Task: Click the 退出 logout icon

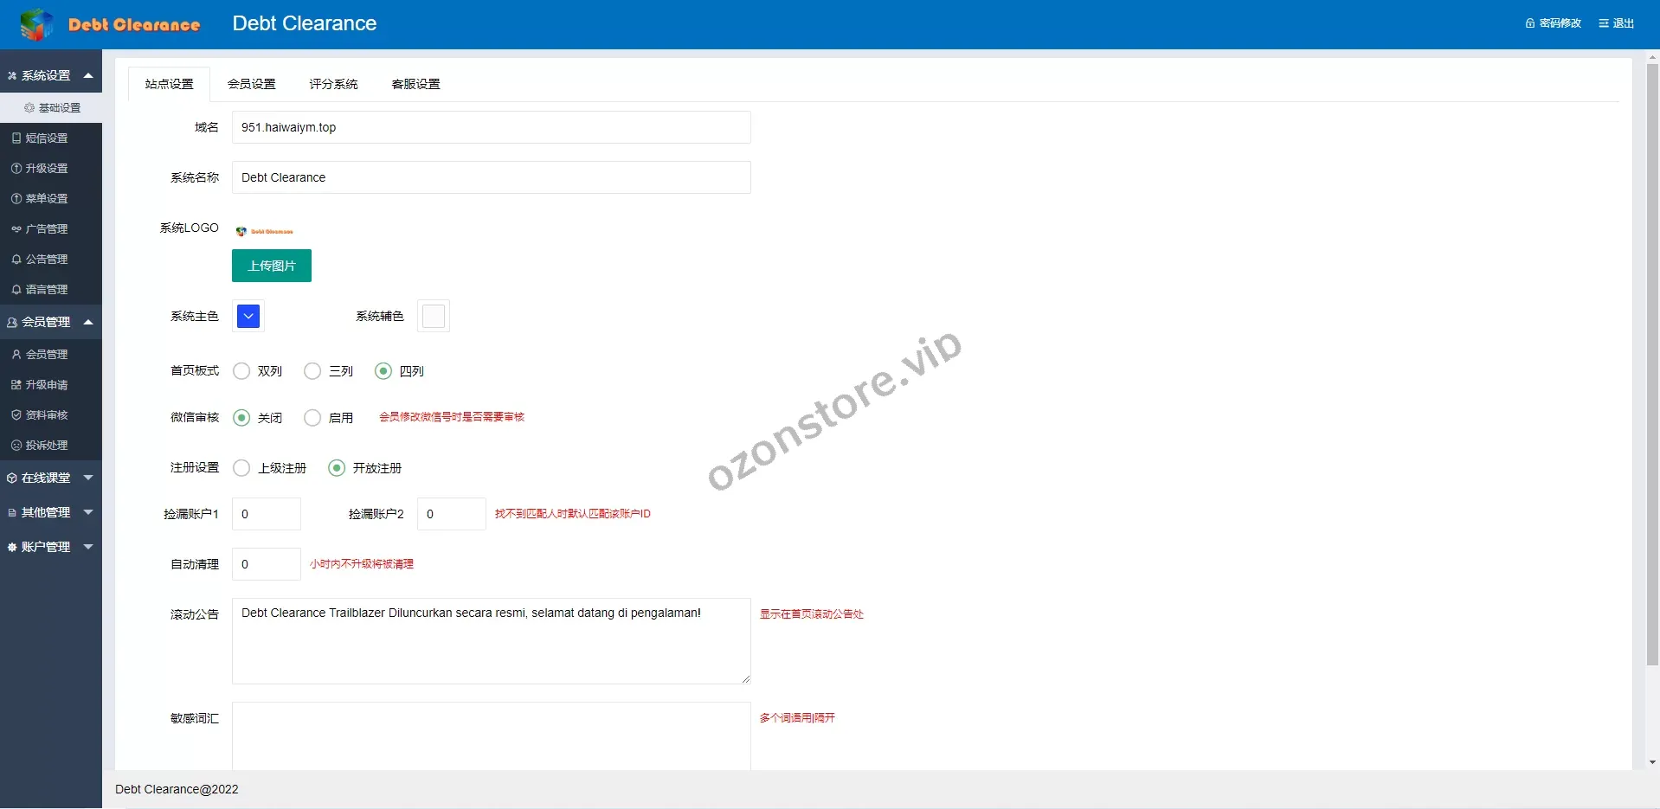Action: point(1604,23)
